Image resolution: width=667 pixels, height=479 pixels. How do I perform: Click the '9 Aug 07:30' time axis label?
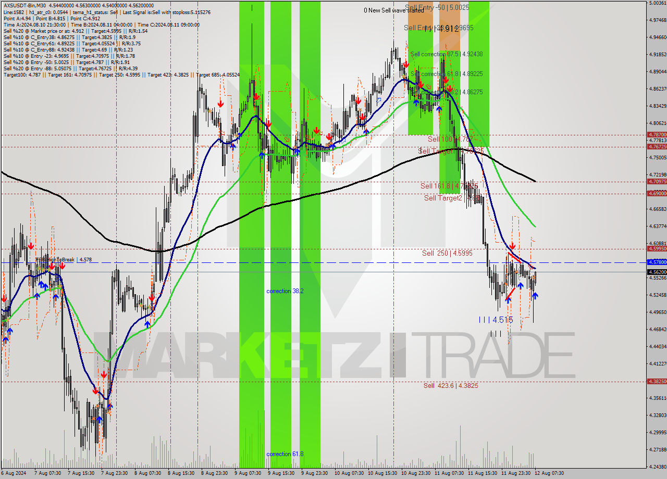(248, 473)
